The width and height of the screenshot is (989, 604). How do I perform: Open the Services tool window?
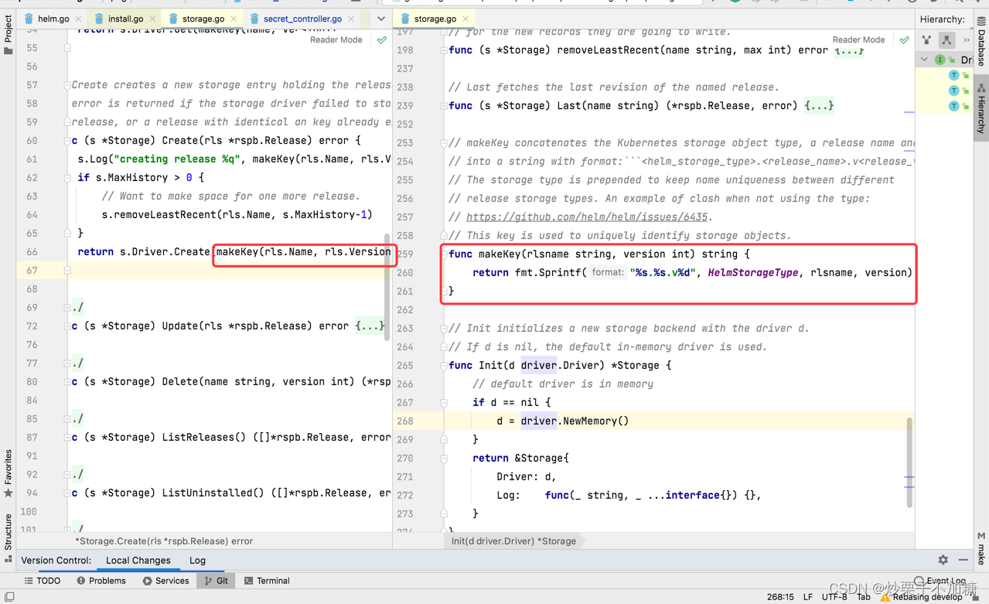coord(165,581)
